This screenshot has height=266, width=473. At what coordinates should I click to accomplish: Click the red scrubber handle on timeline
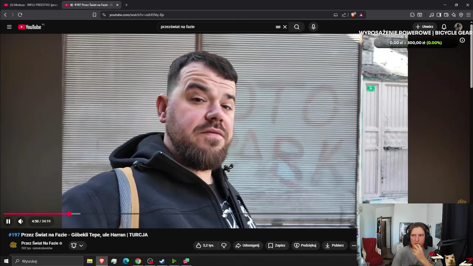pos(69,214)
